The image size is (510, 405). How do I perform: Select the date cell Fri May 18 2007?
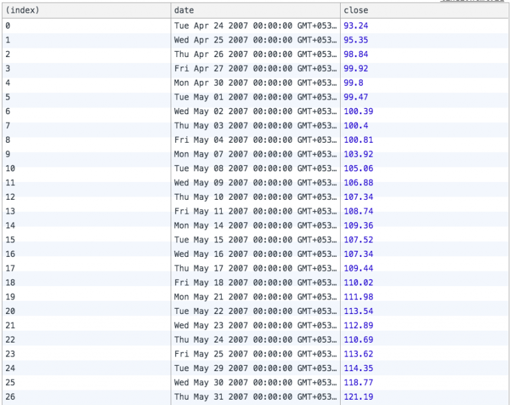click(255, 283)
